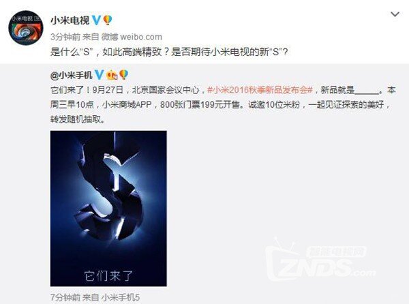Click the 它们来了 caption on the poster
This screenshot has height=304, width=409.
click(x=108, y=276)
